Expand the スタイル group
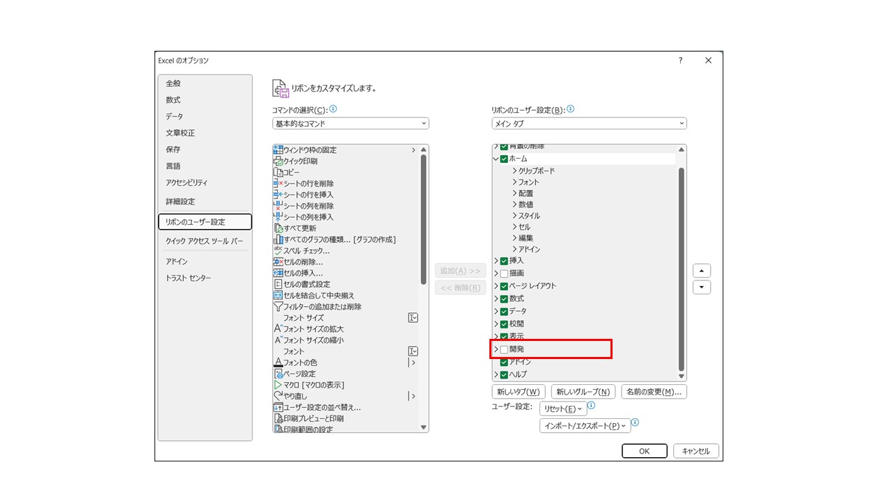Viewport: 891px width, 501px height. pos(514,216)
